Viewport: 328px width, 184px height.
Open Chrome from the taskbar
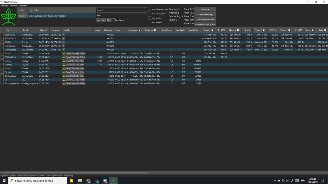(x=88, y=181)
